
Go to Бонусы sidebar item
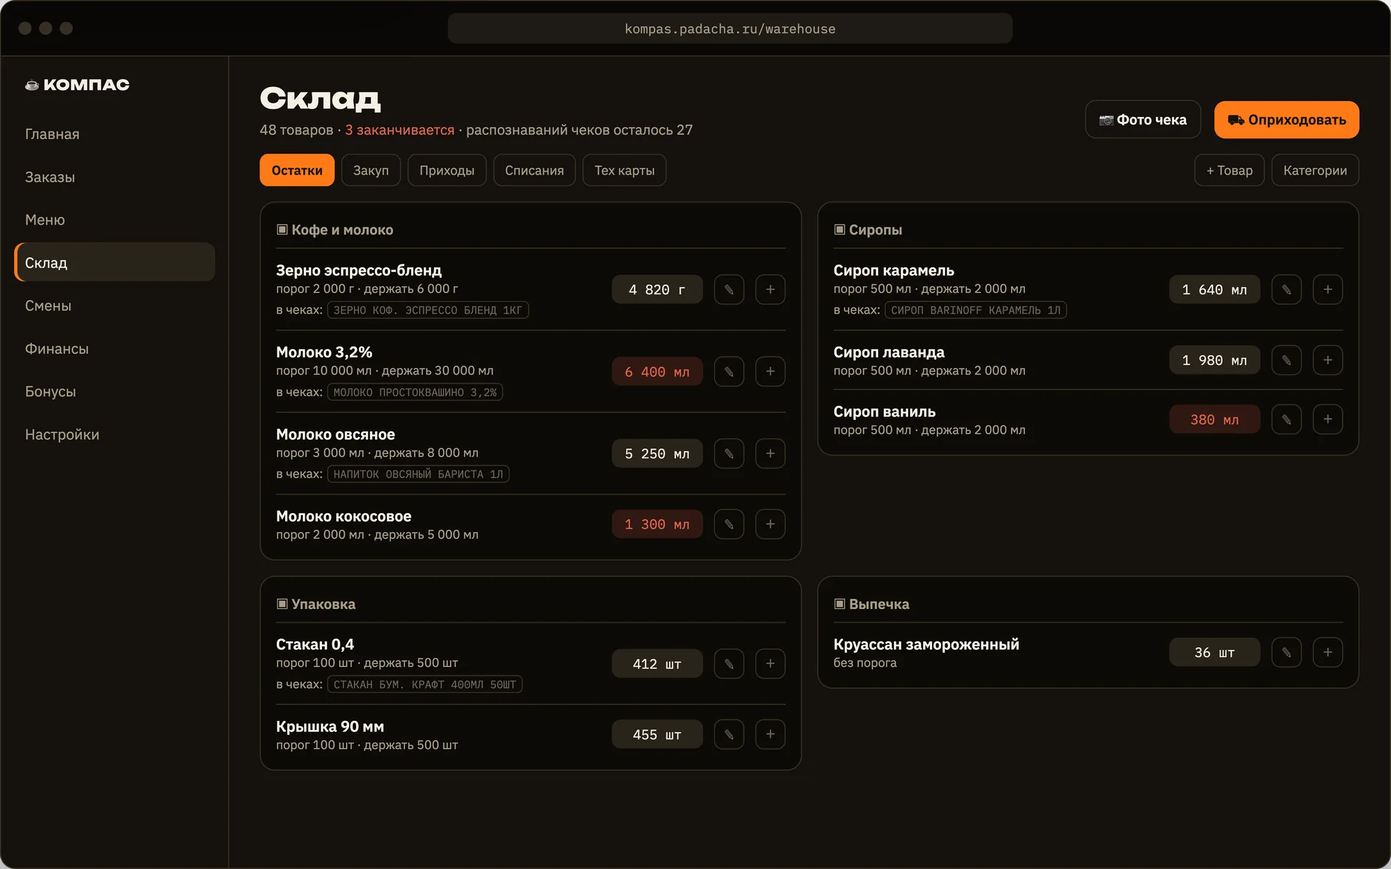coord(115,391)
